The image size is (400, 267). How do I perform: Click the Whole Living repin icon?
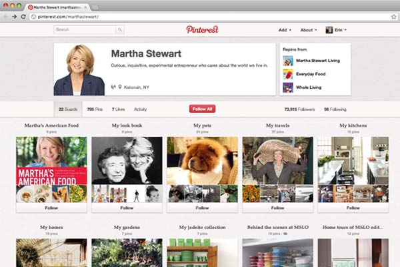pyautogui.click(x=287, y=87)
